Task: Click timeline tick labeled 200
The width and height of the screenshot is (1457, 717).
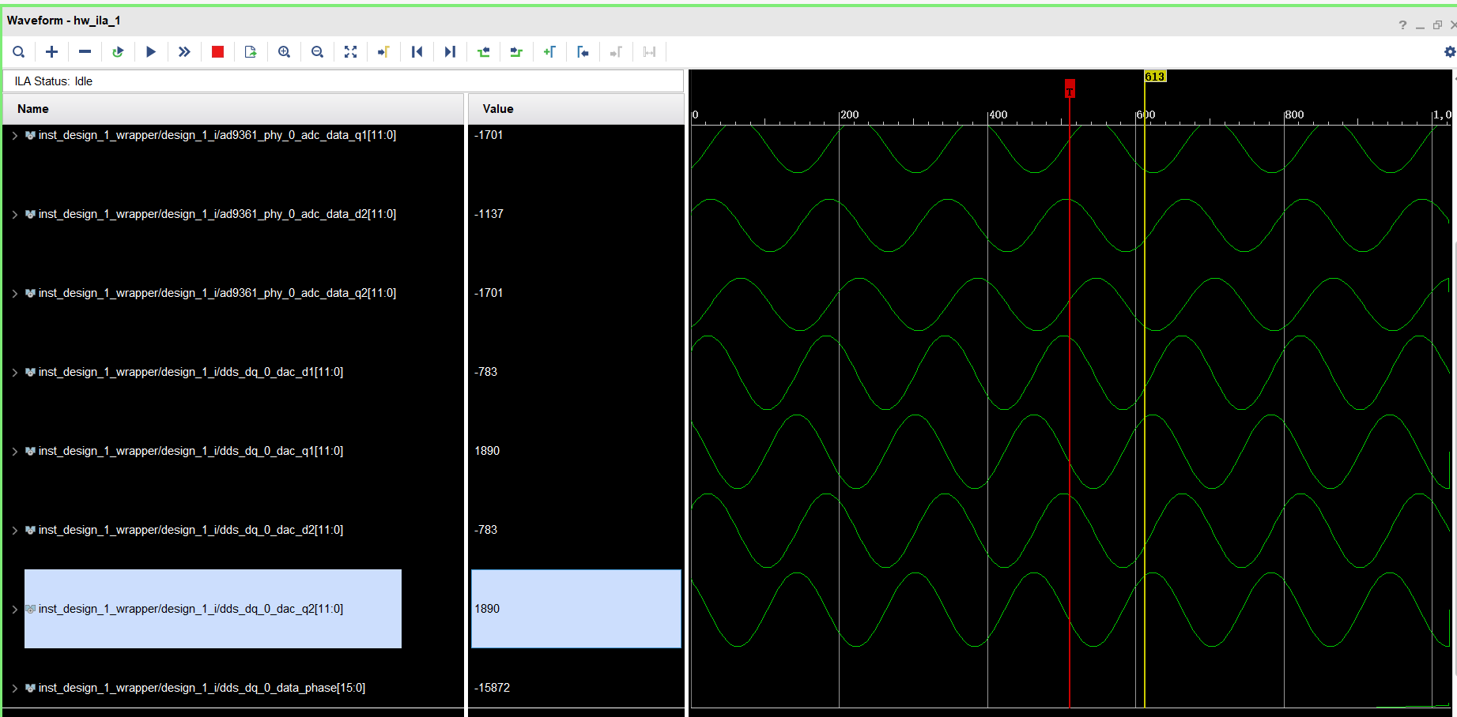Action: click(850, 114)
